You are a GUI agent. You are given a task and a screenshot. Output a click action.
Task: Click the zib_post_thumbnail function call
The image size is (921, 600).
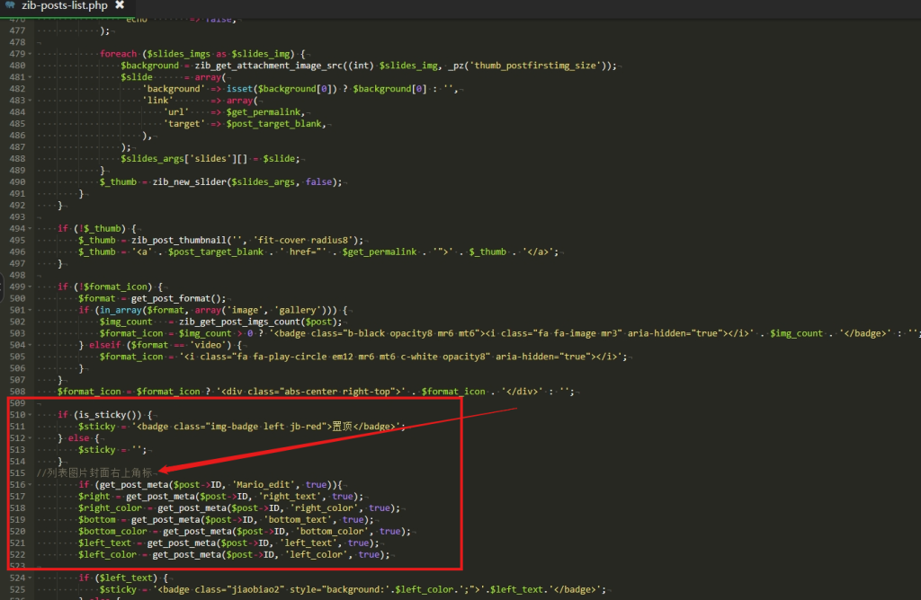(x=179, y=241)
